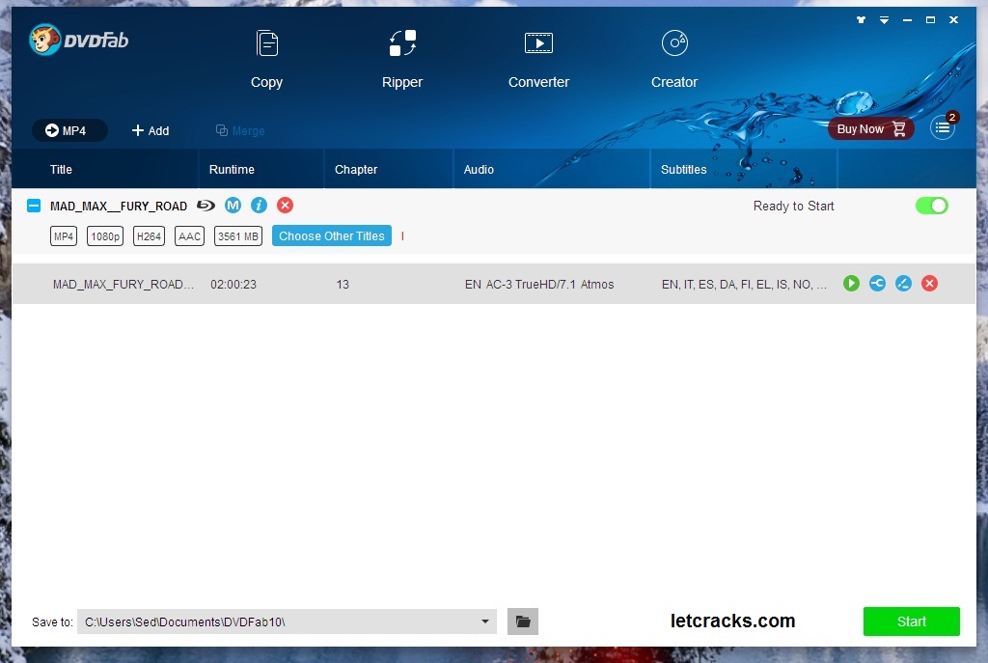
Task: Click the Blu-ray disc icon next to title
Action: pyautogui.click(x=206, y=206)
